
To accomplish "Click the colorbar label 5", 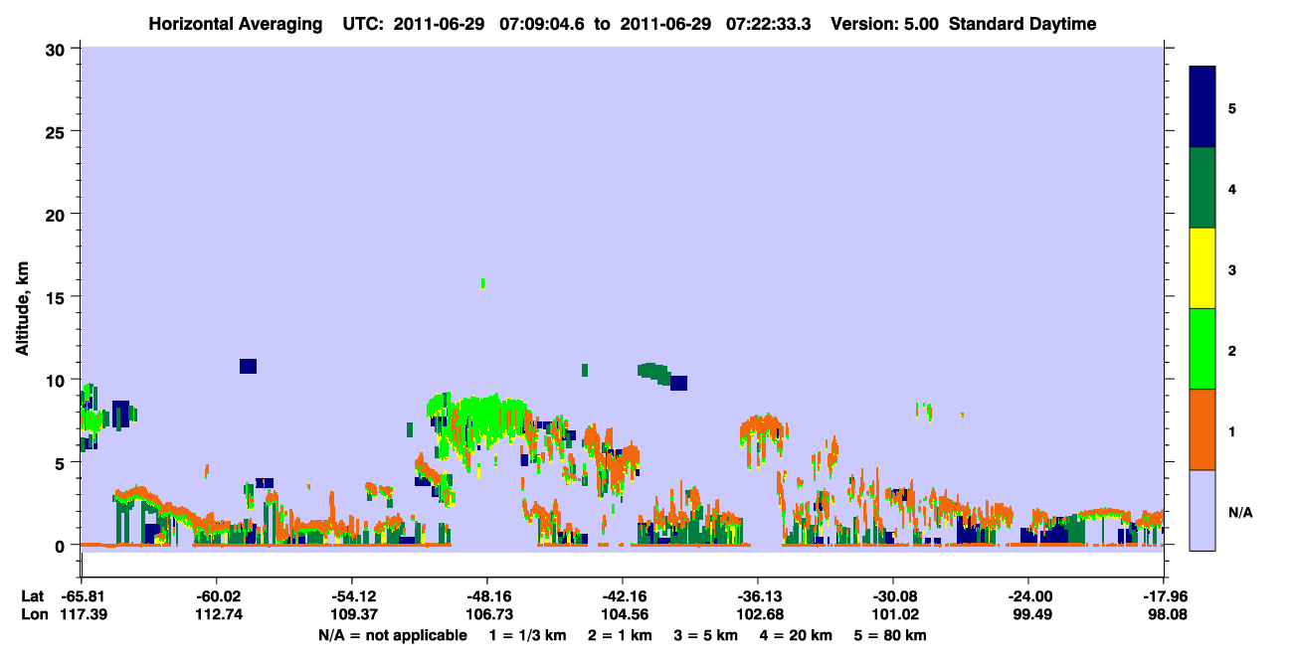I will (x=1232, y=107).
